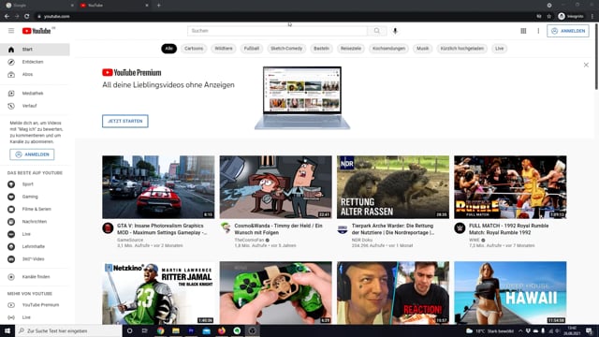Viewport: 599px width, 337px height.
Task: Select the Musik filter chip
Action: tap(422, 49)
